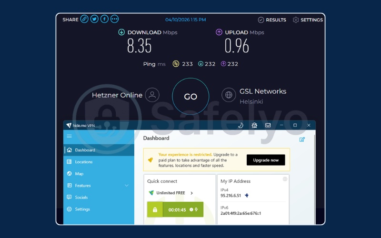Share result on Facebook
Viewport: 381px width, 238px height.
[x=104, y=19]
